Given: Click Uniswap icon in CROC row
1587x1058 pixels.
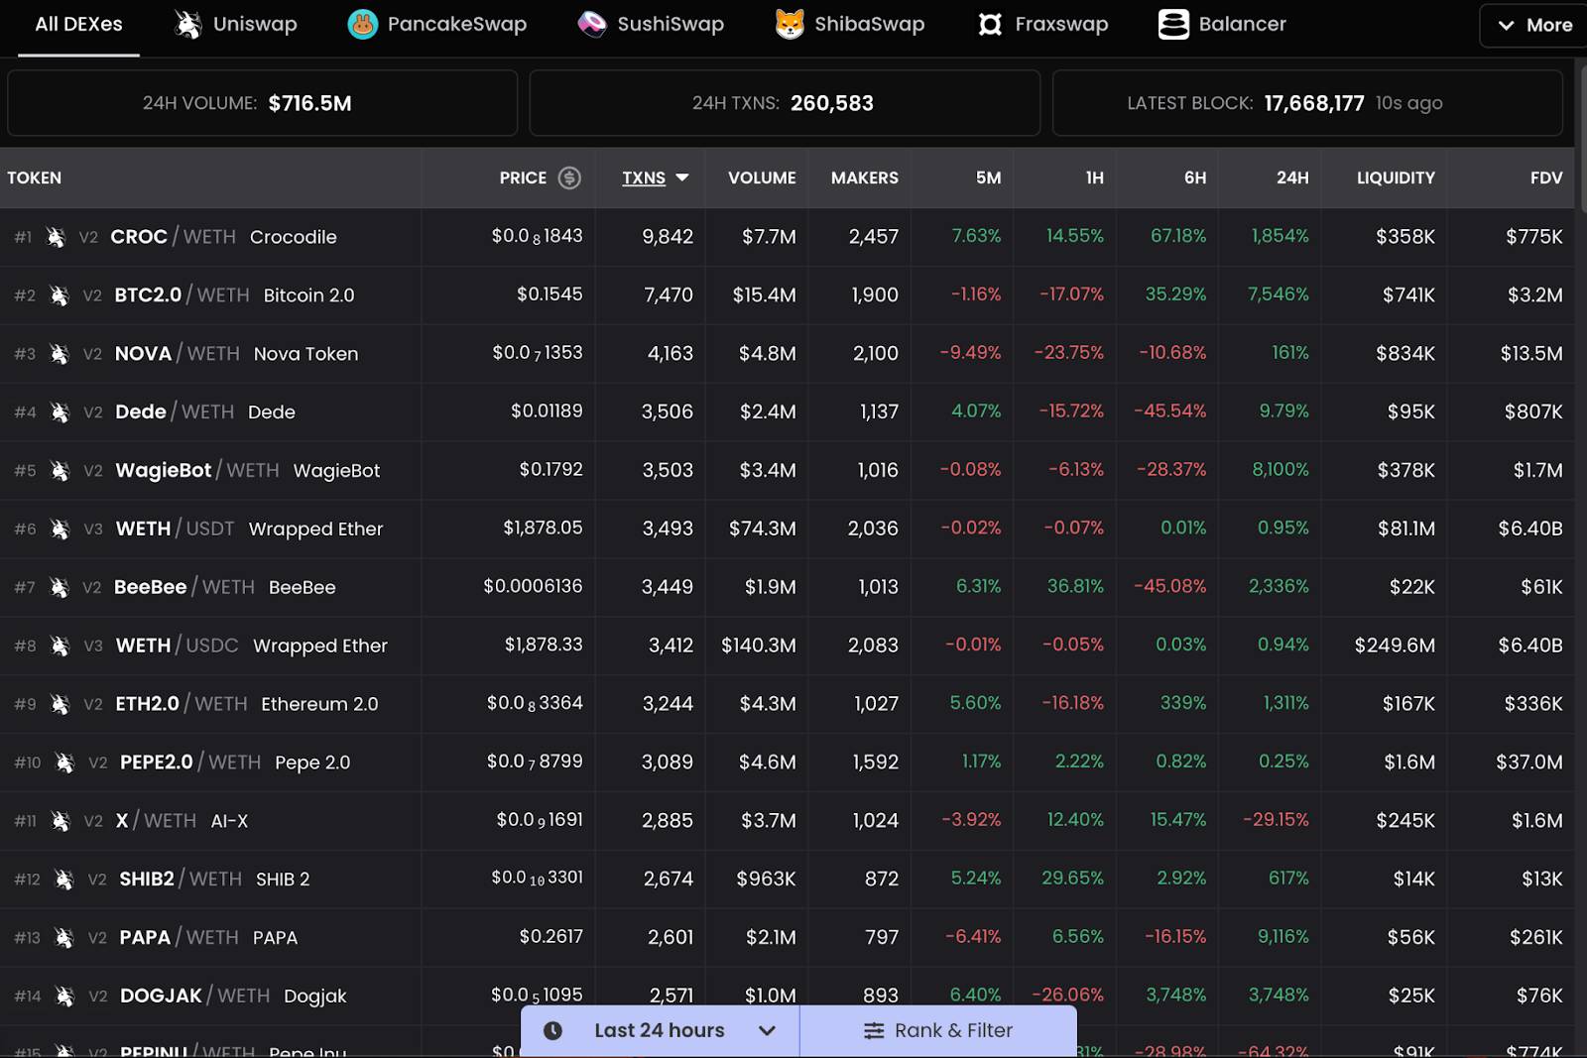Looking at the screenshot, I should [56, 237].
